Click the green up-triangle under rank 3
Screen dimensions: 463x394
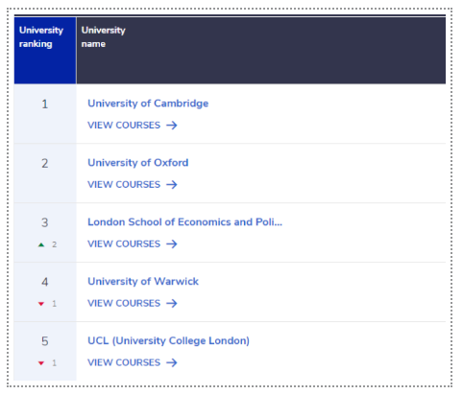41,244
